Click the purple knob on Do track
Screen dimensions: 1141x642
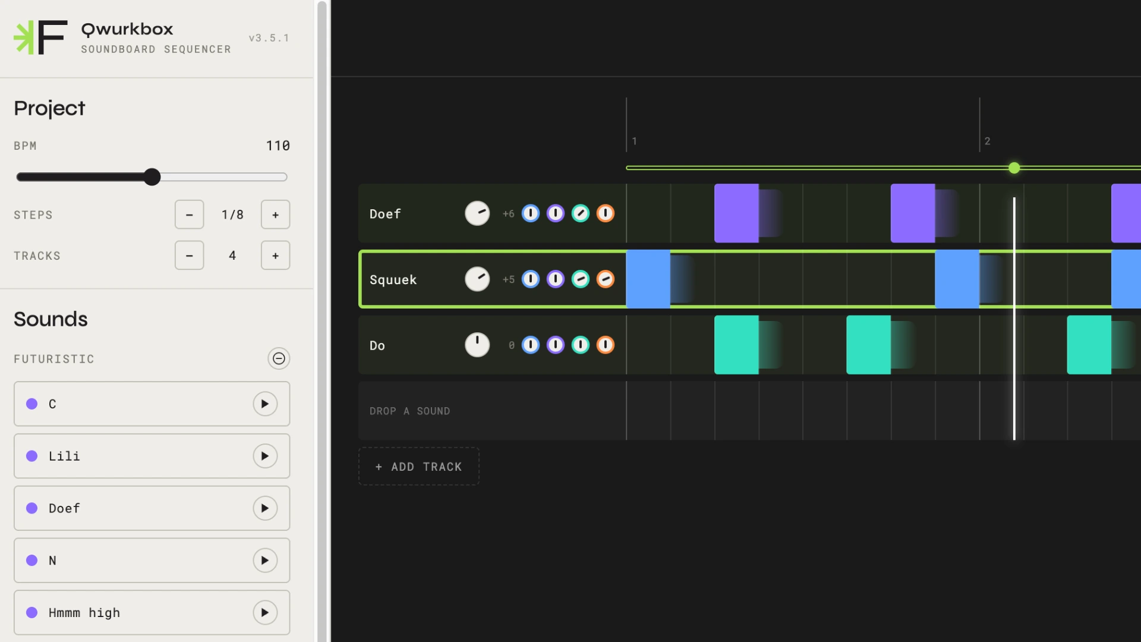[x=556, y=345]
